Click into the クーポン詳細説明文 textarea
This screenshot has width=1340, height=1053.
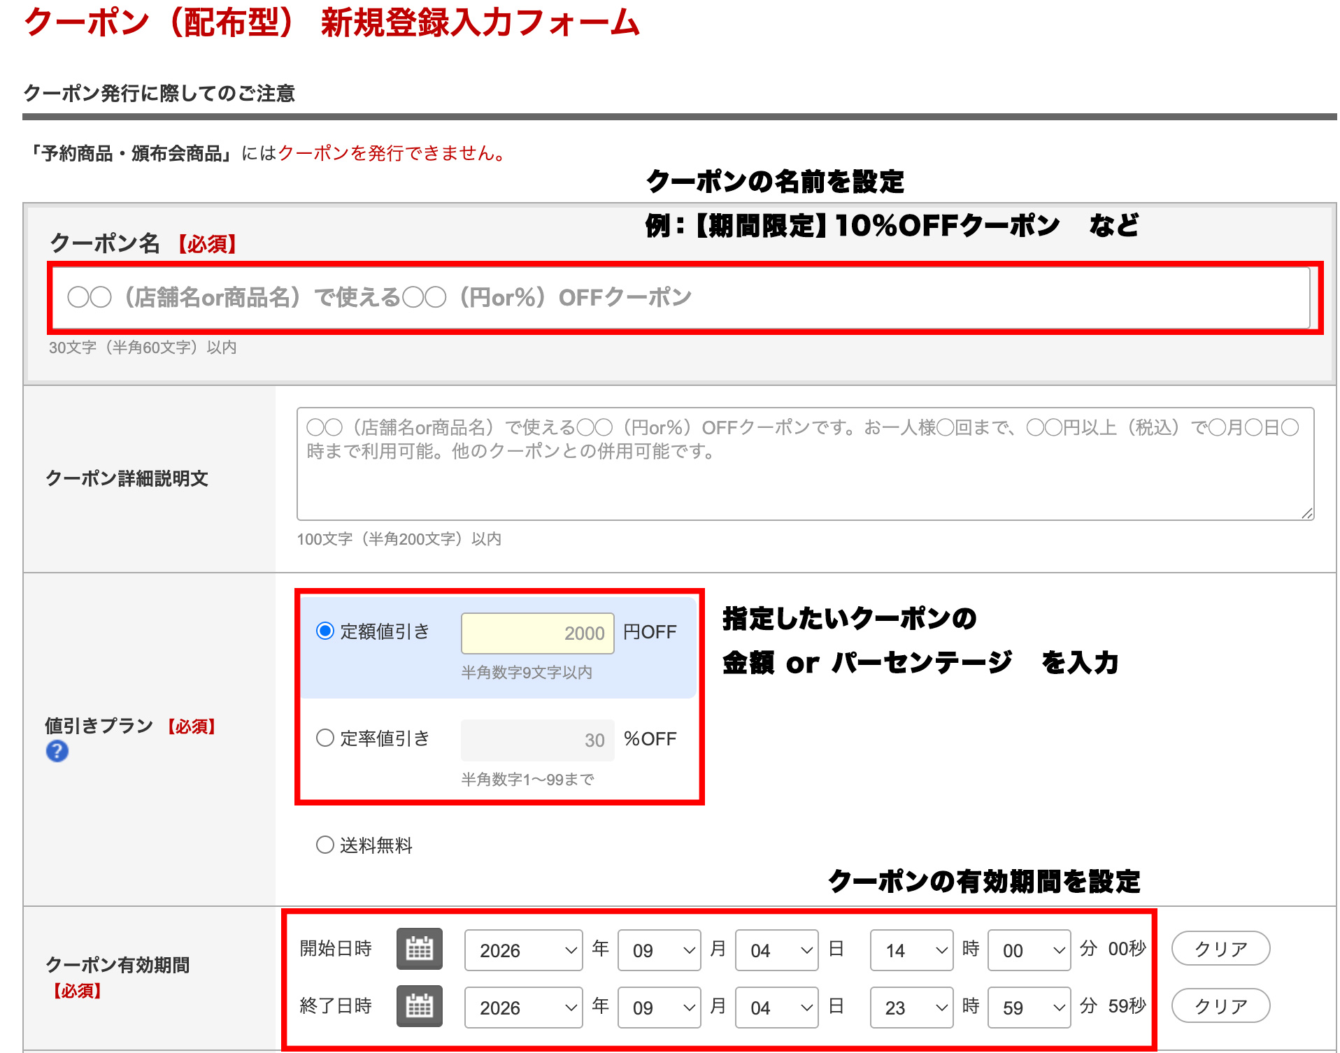point(806,464)
